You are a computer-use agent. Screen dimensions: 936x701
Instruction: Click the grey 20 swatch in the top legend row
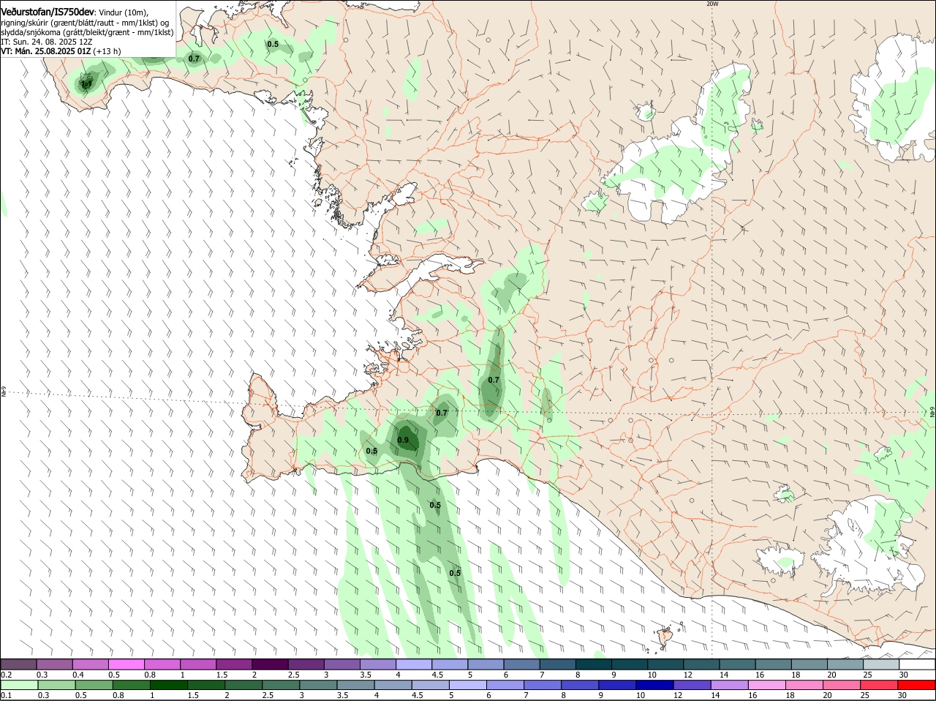pos(845,664)
